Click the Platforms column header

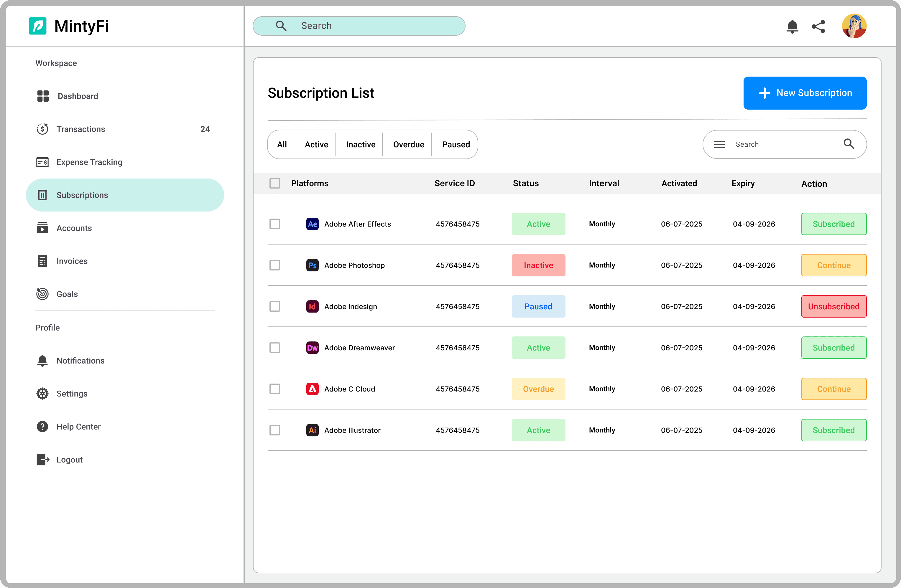click(x=310, y=183)
